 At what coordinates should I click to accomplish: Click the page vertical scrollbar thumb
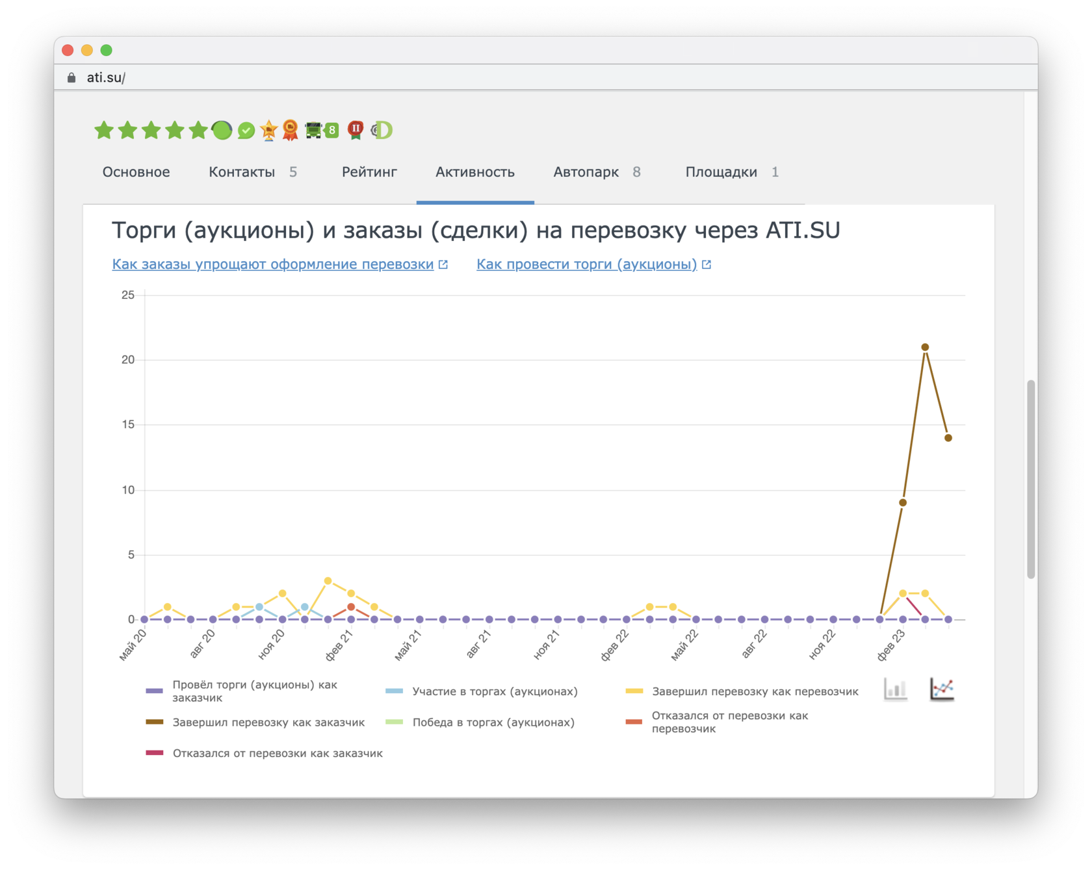[1031, 480]
